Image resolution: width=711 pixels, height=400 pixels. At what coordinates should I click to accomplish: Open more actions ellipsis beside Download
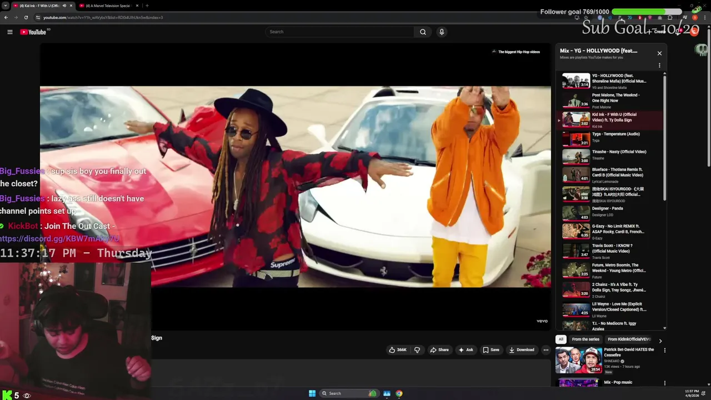(546, 350)
